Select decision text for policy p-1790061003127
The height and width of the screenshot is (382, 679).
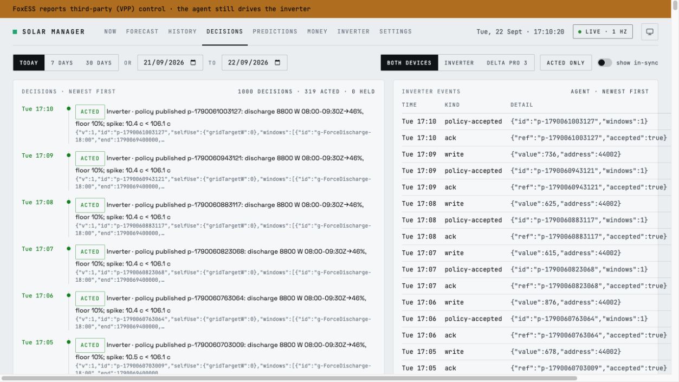(219, 118)
